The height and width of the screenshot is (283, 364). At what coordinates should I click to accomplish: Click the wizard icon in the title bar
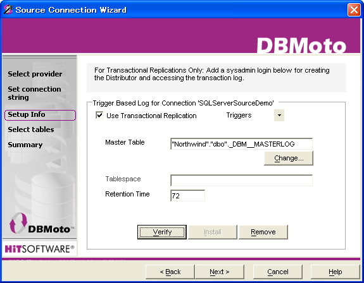point(8,9)
